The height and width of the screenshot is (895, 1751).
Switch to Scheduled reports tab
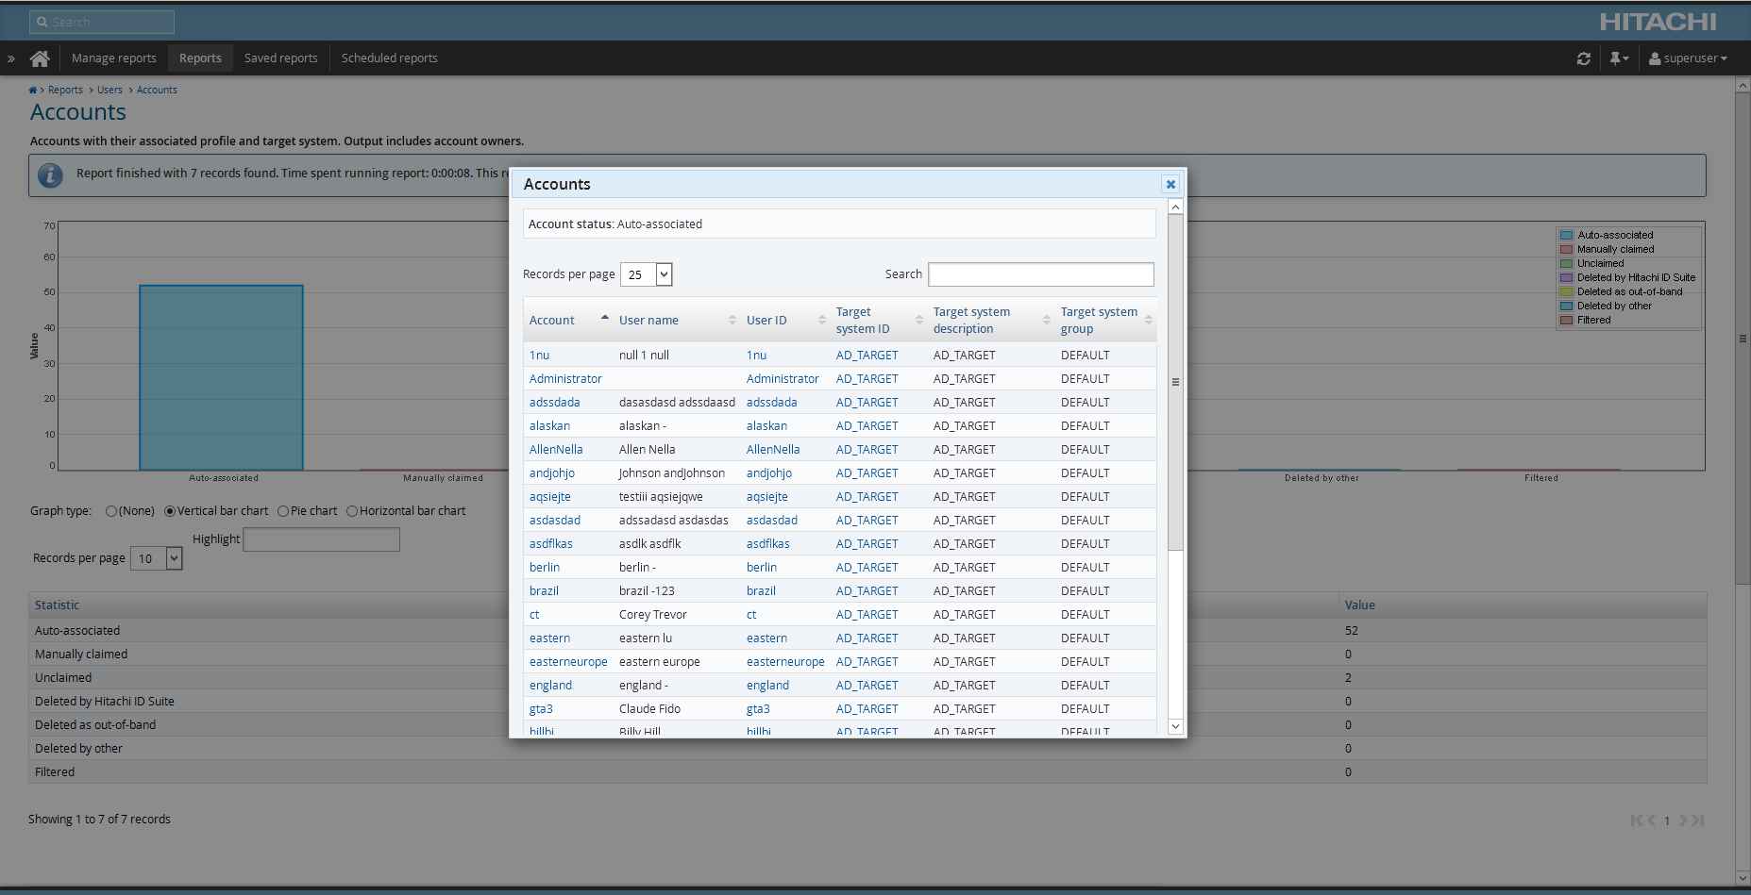click(389, 58)
